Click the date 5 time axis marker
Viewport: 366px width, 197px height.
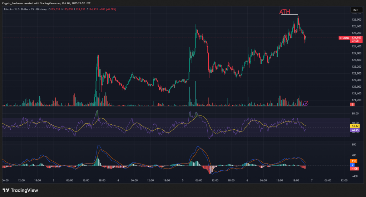(x=183, y=181)
